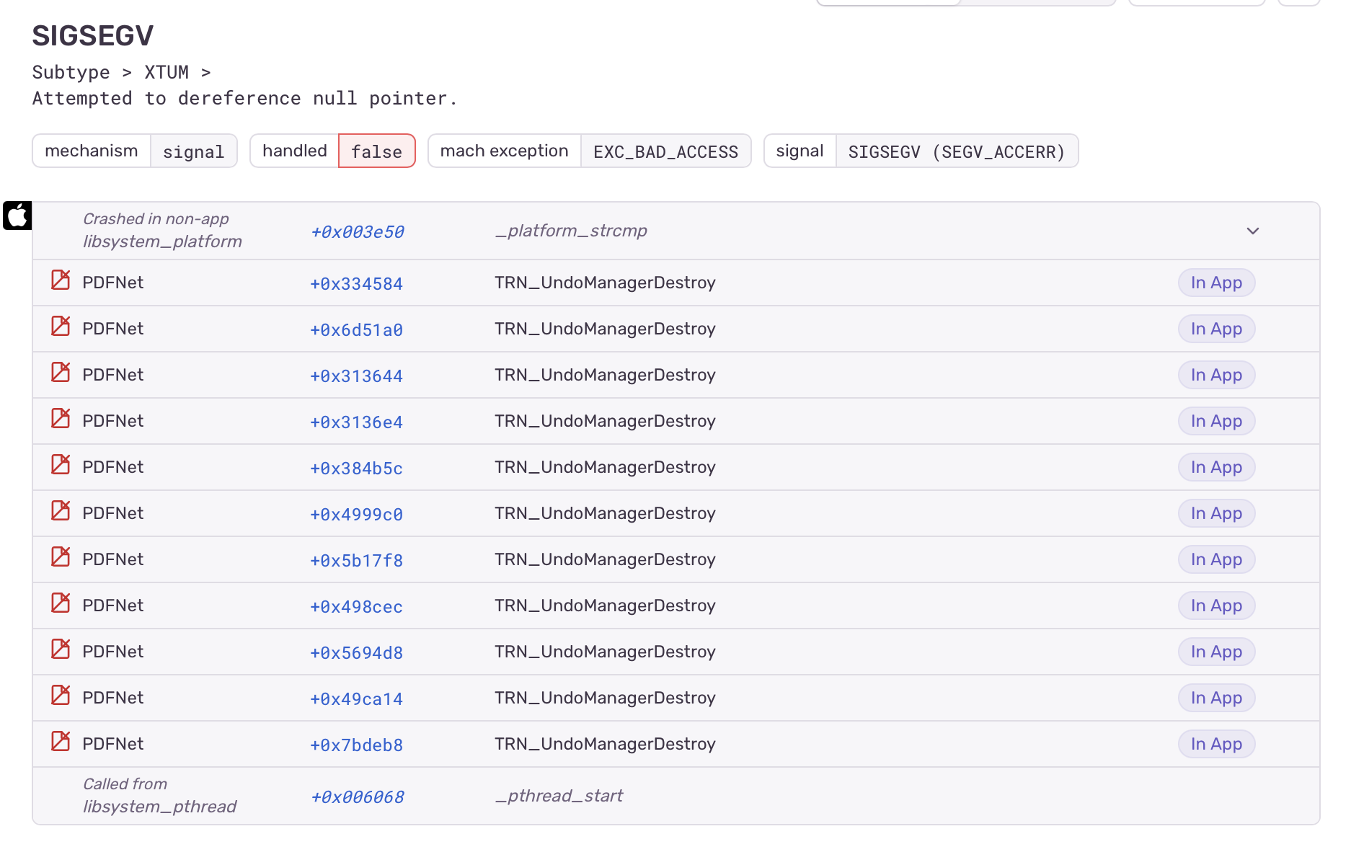Open address link +0x006068
The height and width of the screenshot is (865, 1351).
click(358, 797)
